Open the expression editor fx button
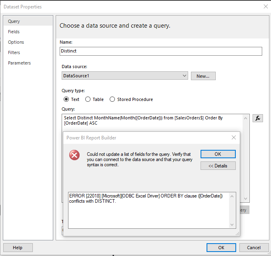The image size is (271, 256). pos(257,118)
